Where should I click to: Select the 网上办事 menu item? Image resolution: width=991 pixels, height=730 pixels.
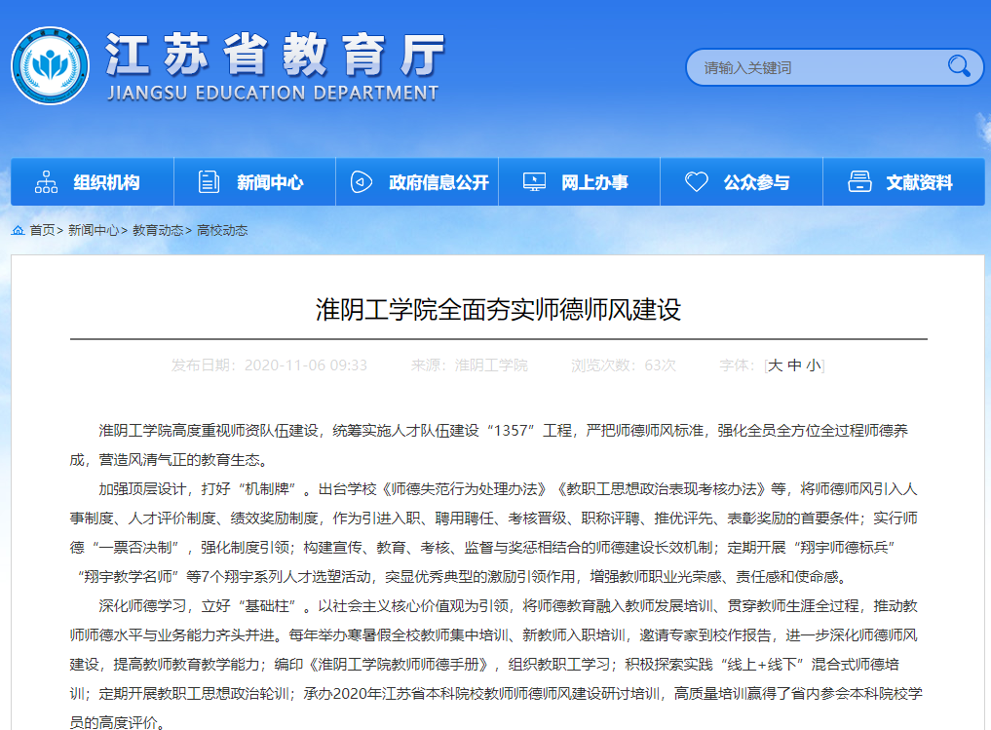pos(594,182)
